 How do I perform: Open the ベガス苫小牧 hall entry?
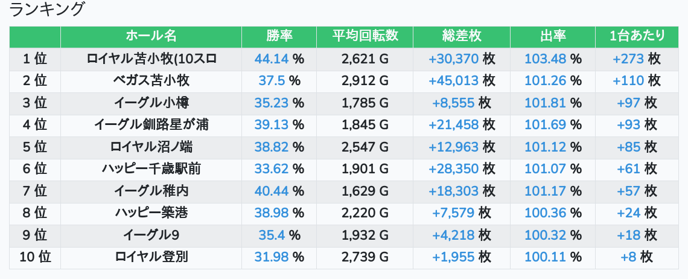click(x=151, y=81)
